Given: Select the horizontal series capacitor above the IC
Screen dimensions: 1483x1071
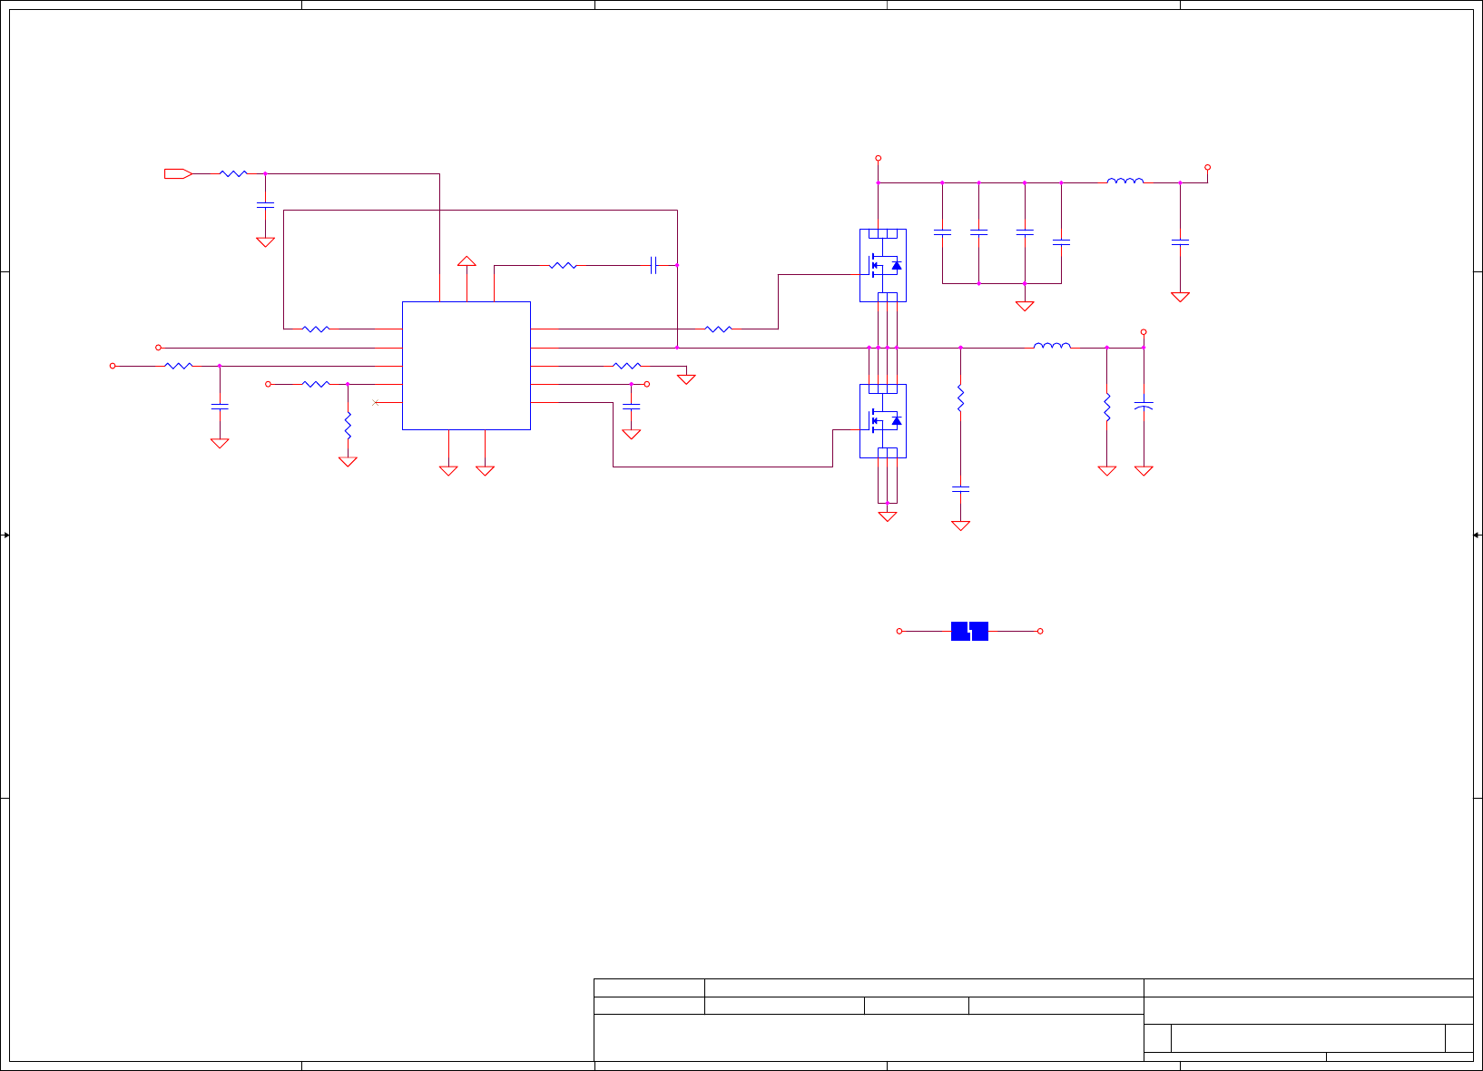Looking at the screenshot, I should [x=653, y=265].
